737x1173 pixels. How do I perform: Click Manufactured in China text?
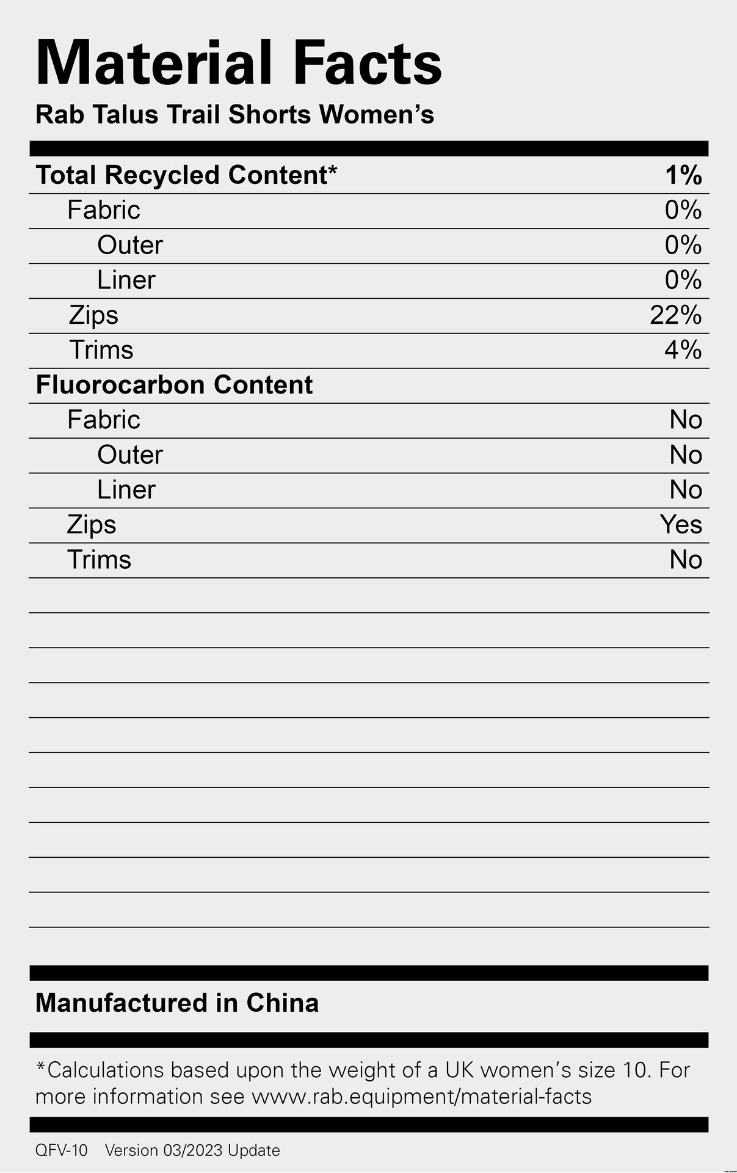click(177, 1003)
